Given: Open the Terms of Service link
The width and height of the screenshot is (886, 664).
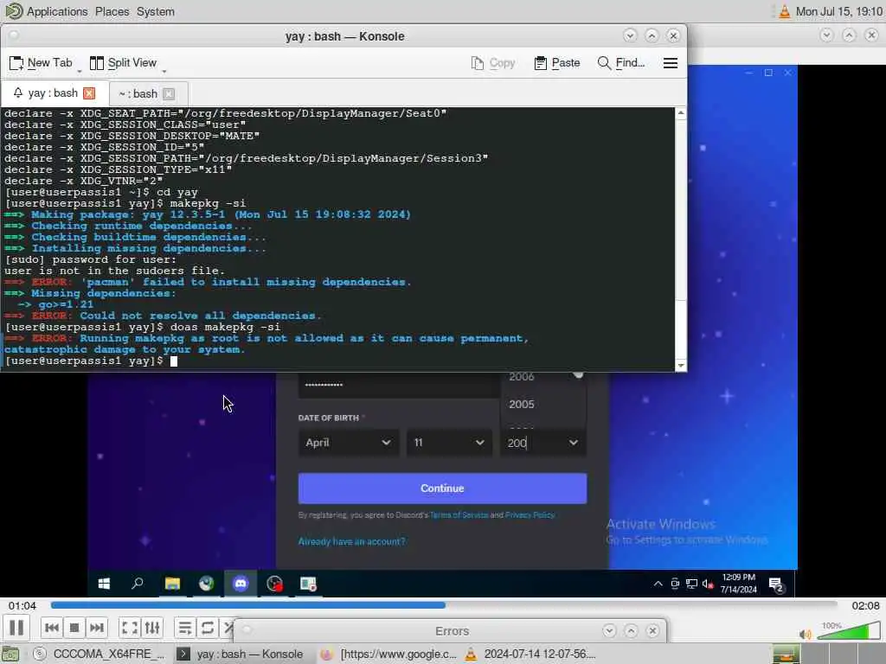Looking at the screenshot, I should pos(459,515).
